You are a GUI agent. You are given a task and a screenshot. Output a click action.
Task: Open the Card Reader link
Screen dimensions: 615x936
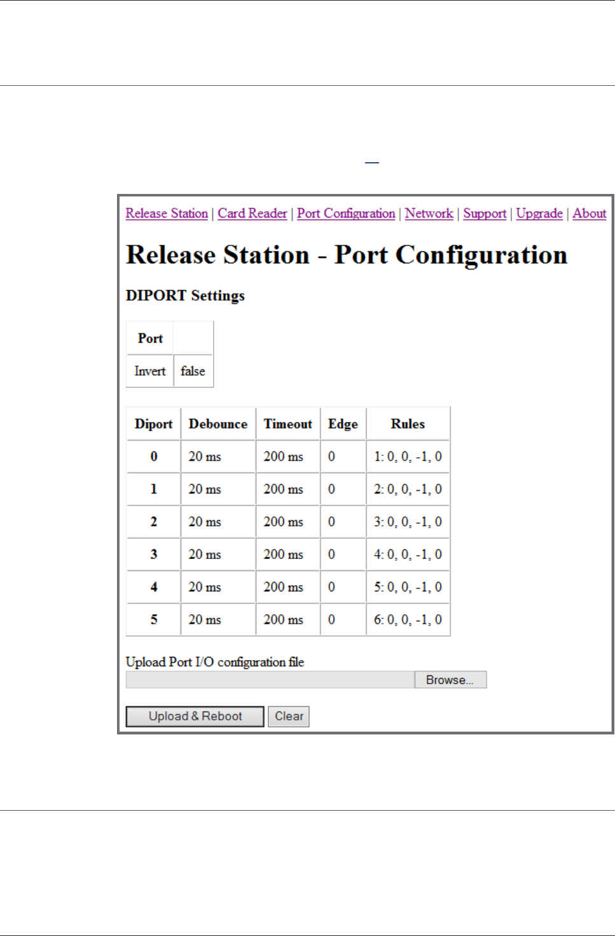tap(252, 214)
